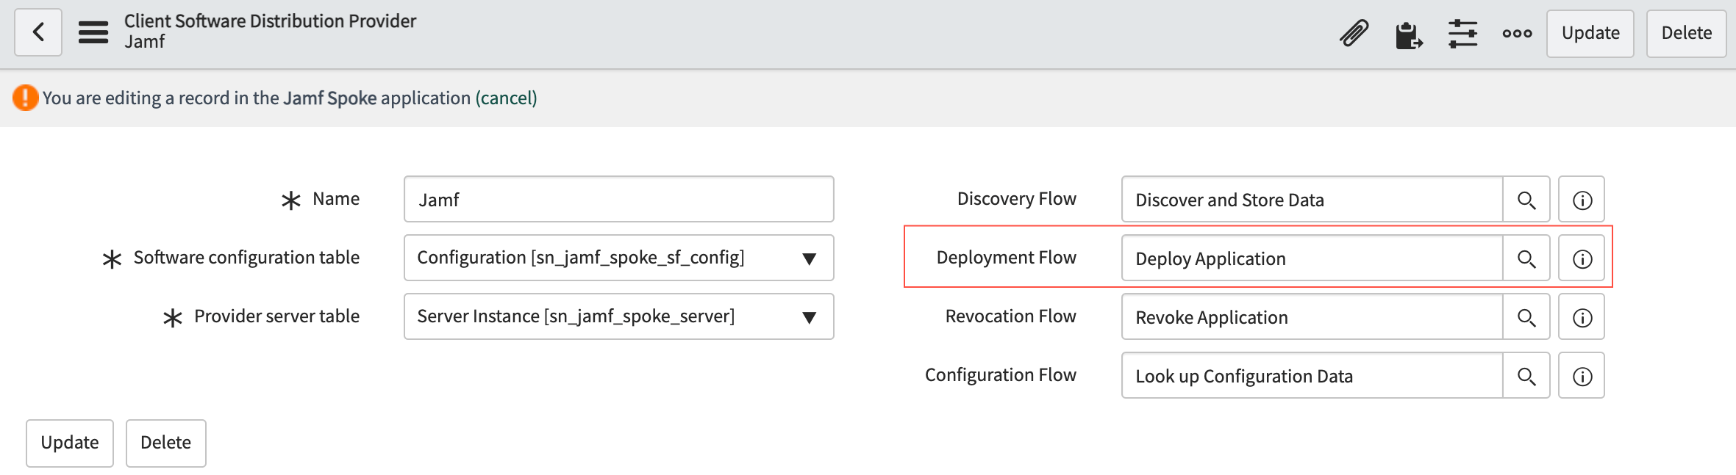Click the bottom Delete button

click(165, 443)
